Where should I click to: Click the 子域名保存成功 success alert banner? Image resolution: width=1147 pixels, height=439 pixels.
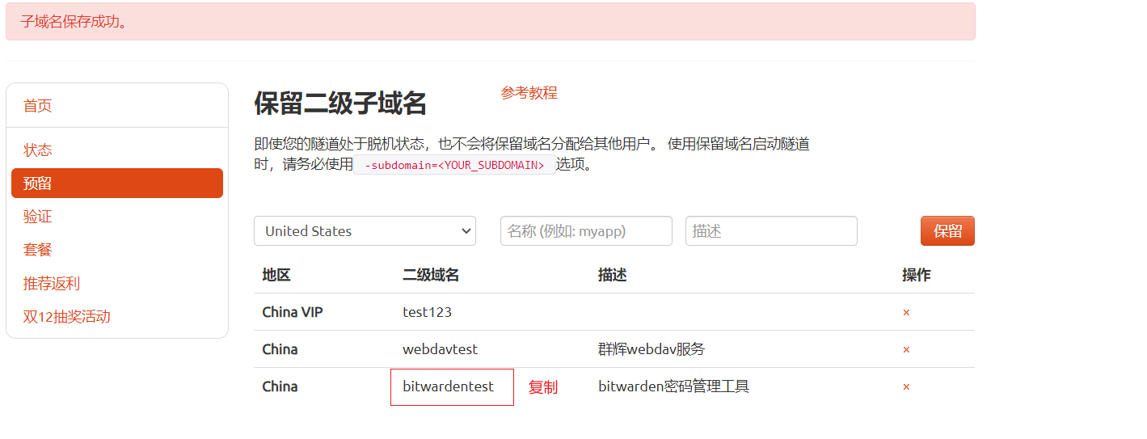pos(491,21)
